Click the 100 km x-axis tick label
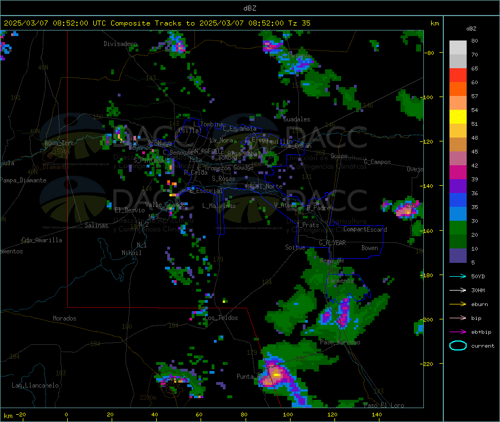Screen dimensions: 500x422 288,414
